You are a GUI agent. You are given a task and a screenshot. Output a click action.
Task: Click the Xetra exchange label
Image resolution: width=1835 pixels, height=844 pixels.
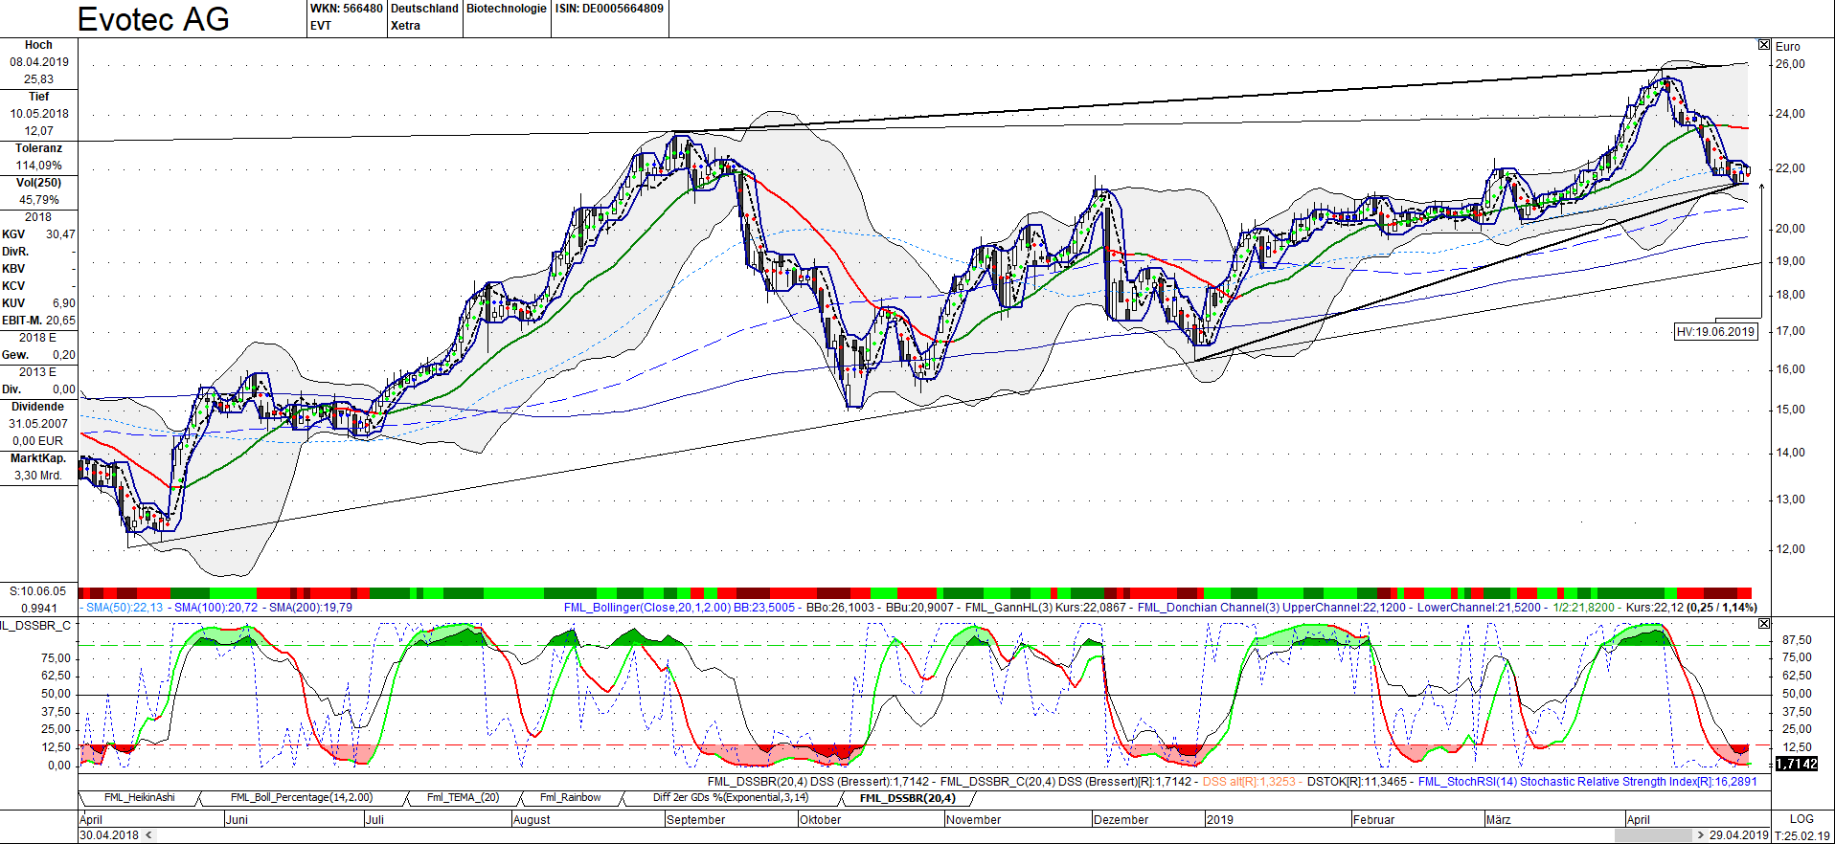point(405,26)
